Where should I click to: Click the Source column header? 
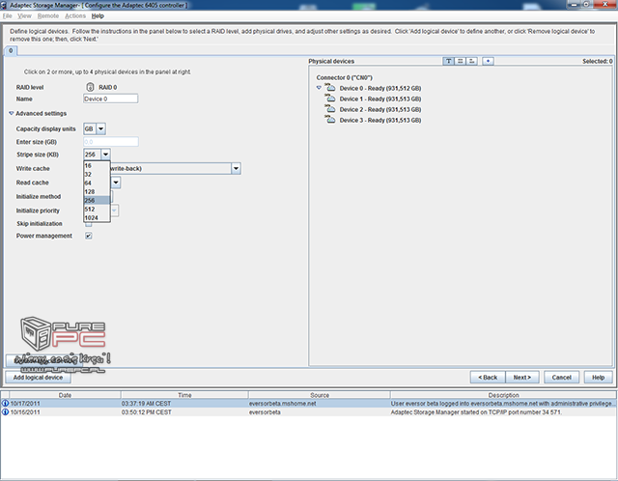coord(320,395)
